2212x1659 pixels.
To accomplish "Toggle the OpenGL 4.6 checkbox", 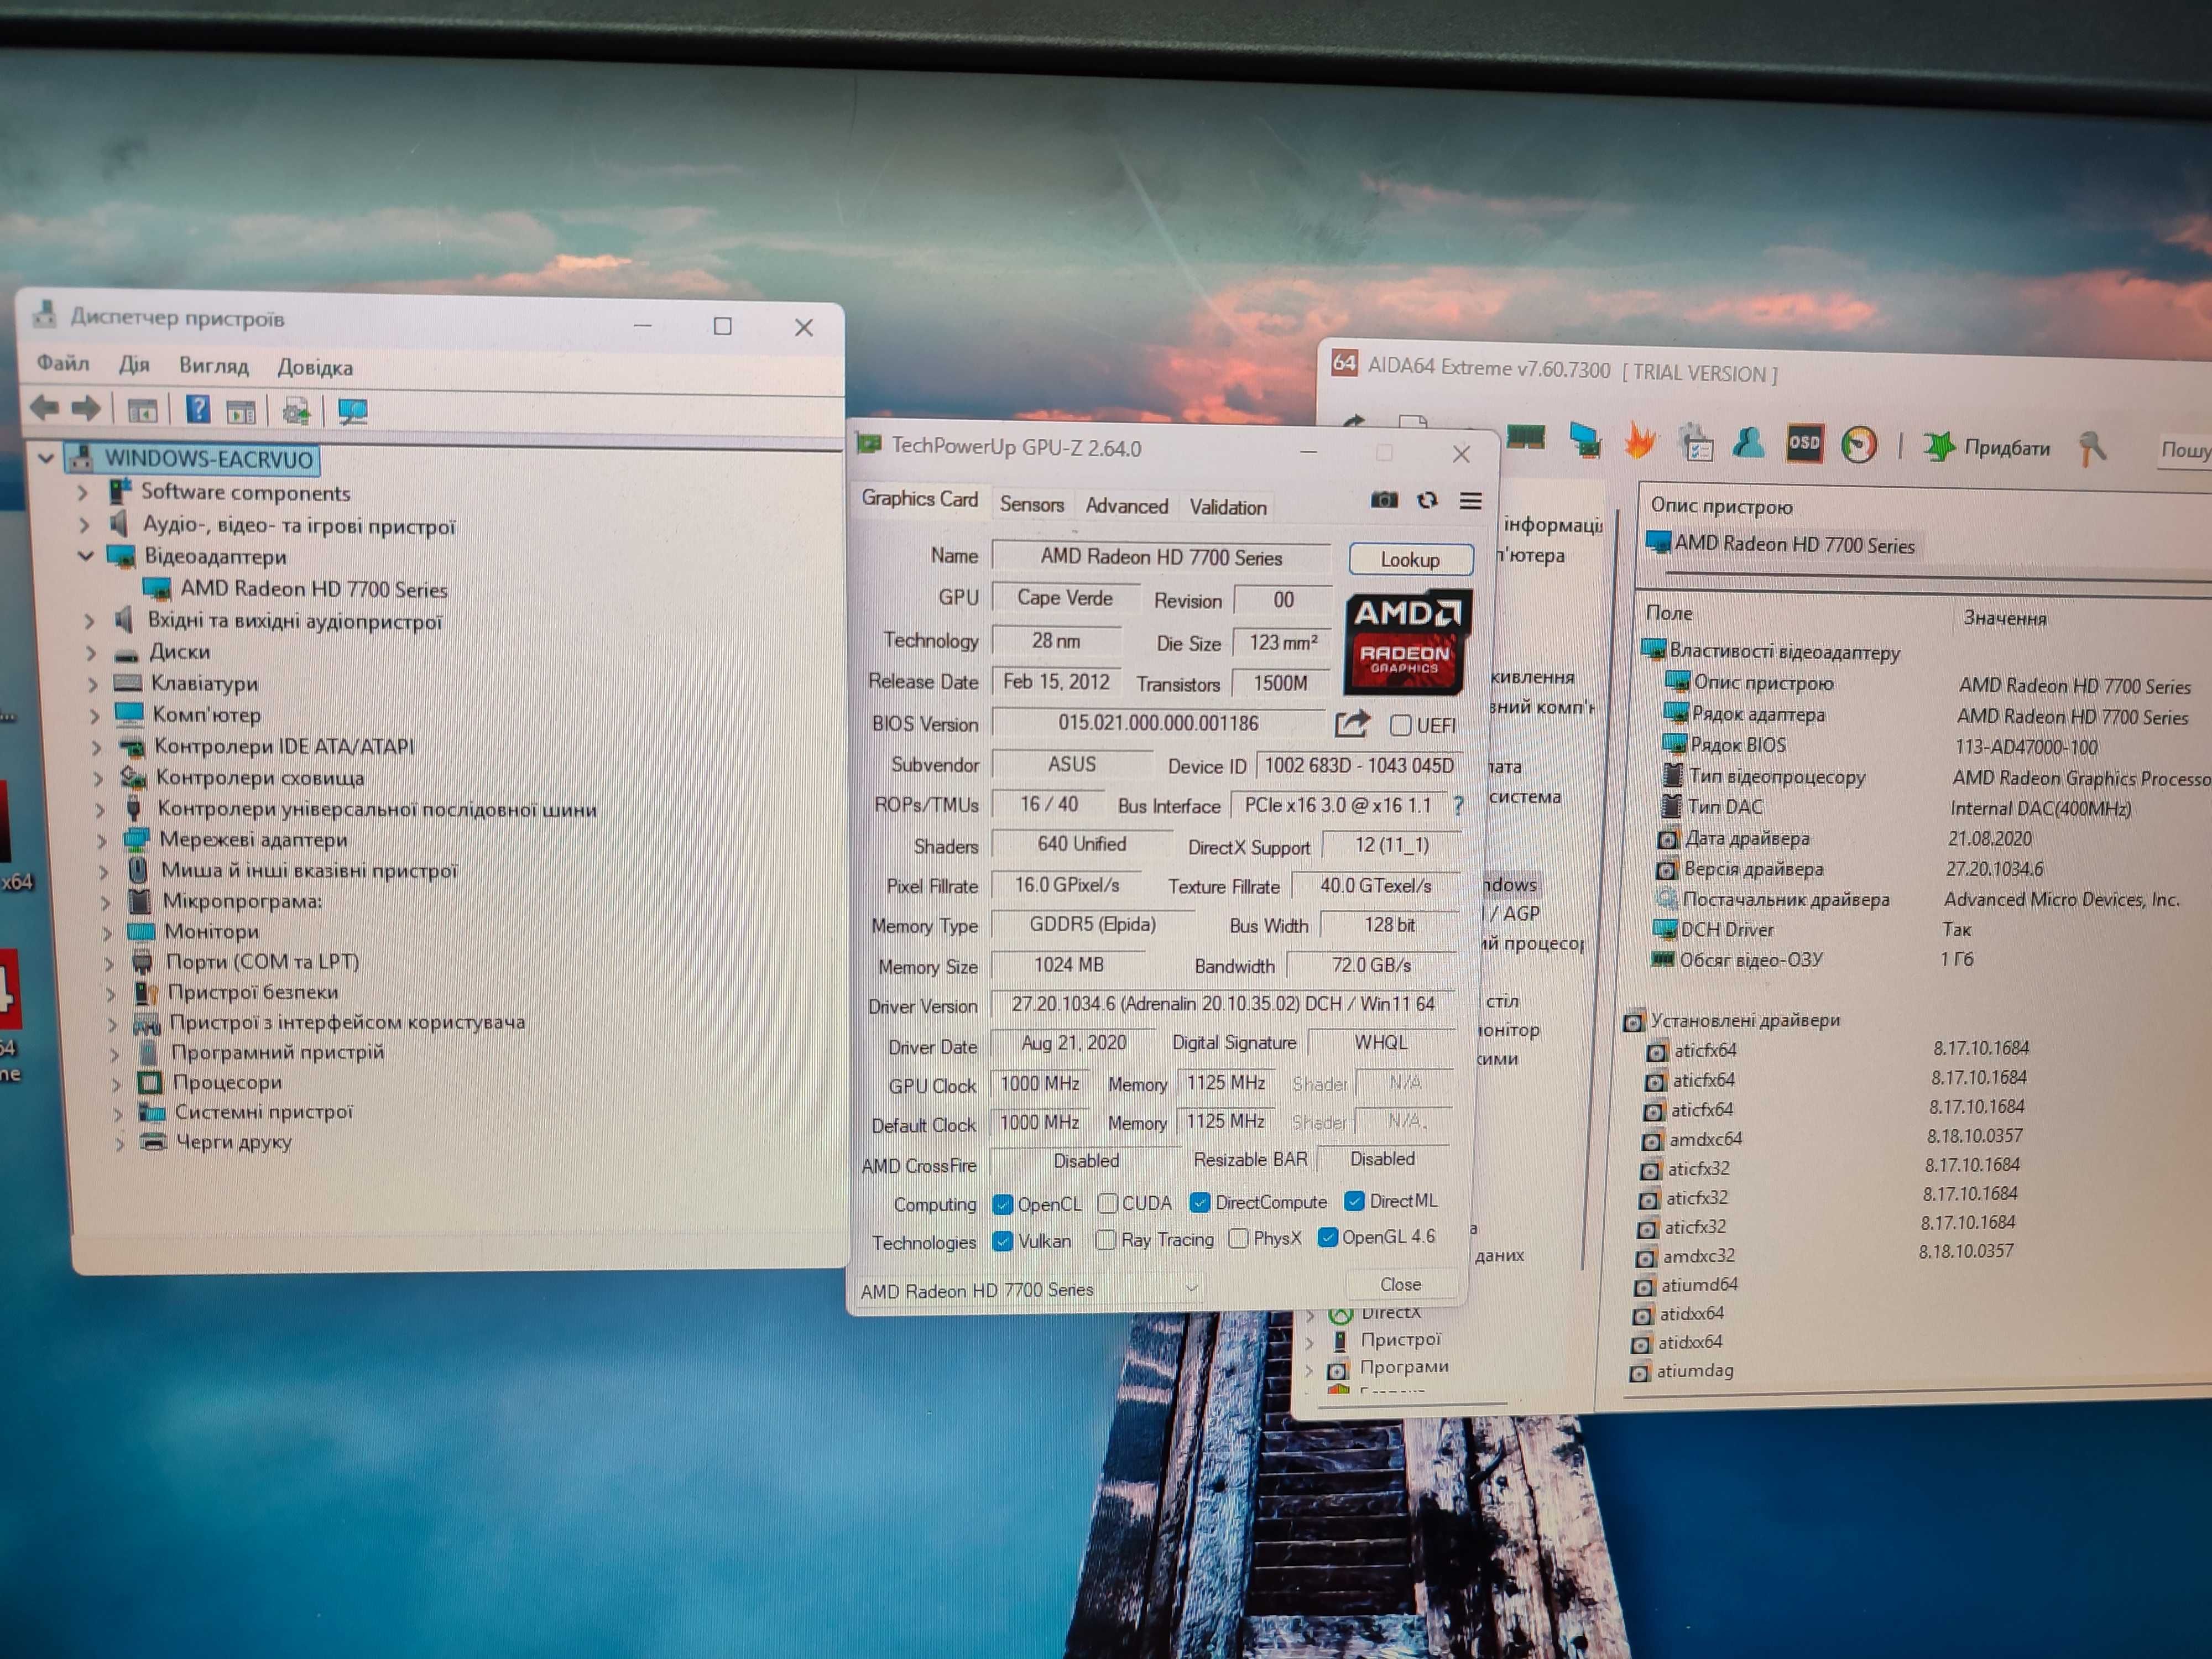I will click(x=1327, y=1237).
